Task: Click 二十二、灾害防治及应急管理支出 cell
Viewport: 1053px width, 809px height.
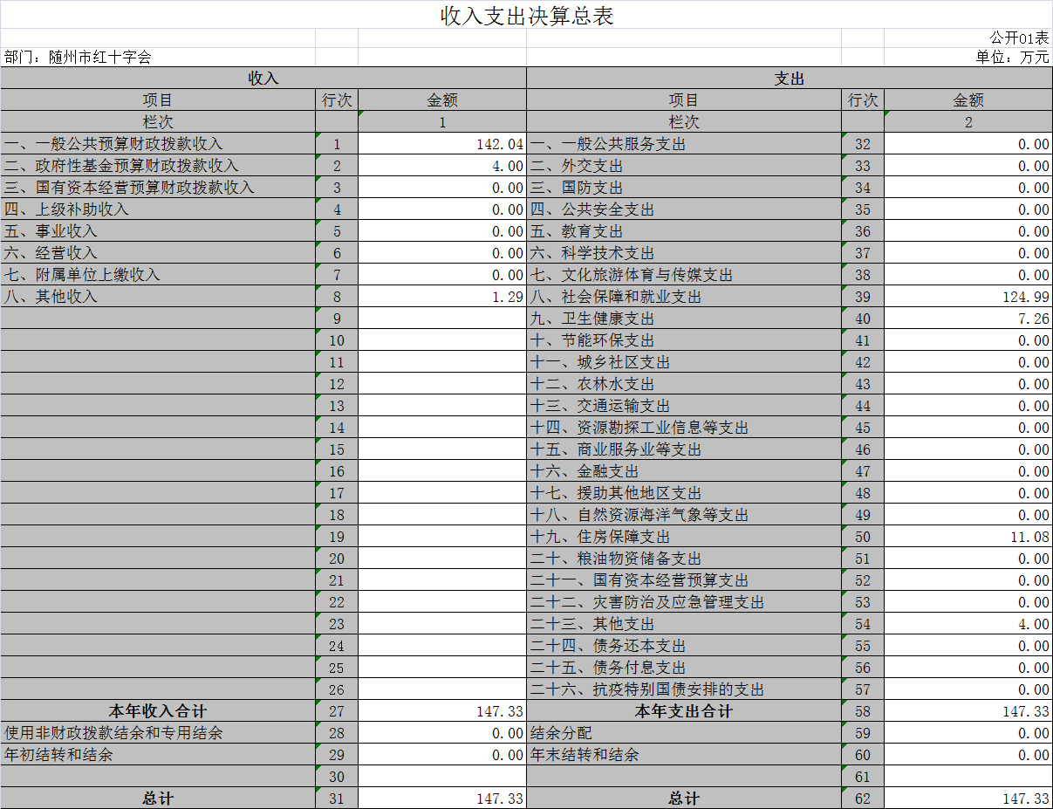Action: point(684,602)
